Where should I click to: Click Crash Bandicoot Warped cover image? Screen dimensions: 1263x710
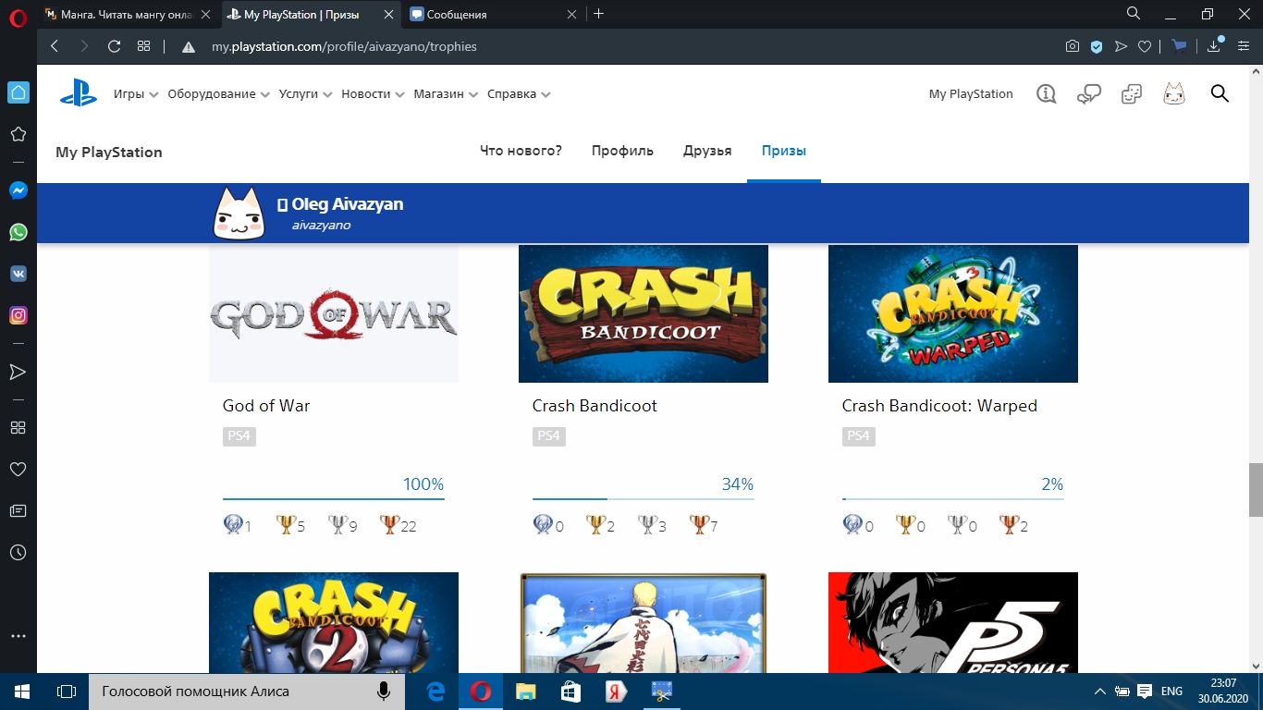click(953, 313)
